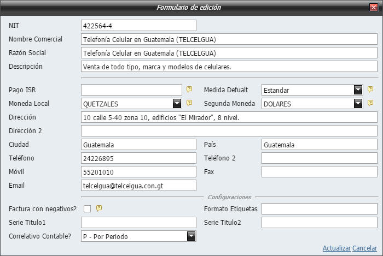Focus the empty Serie Titulo2 field
The width and height of the screenshot is (383, 256).
pyautogui.click(x=320, y=222)
